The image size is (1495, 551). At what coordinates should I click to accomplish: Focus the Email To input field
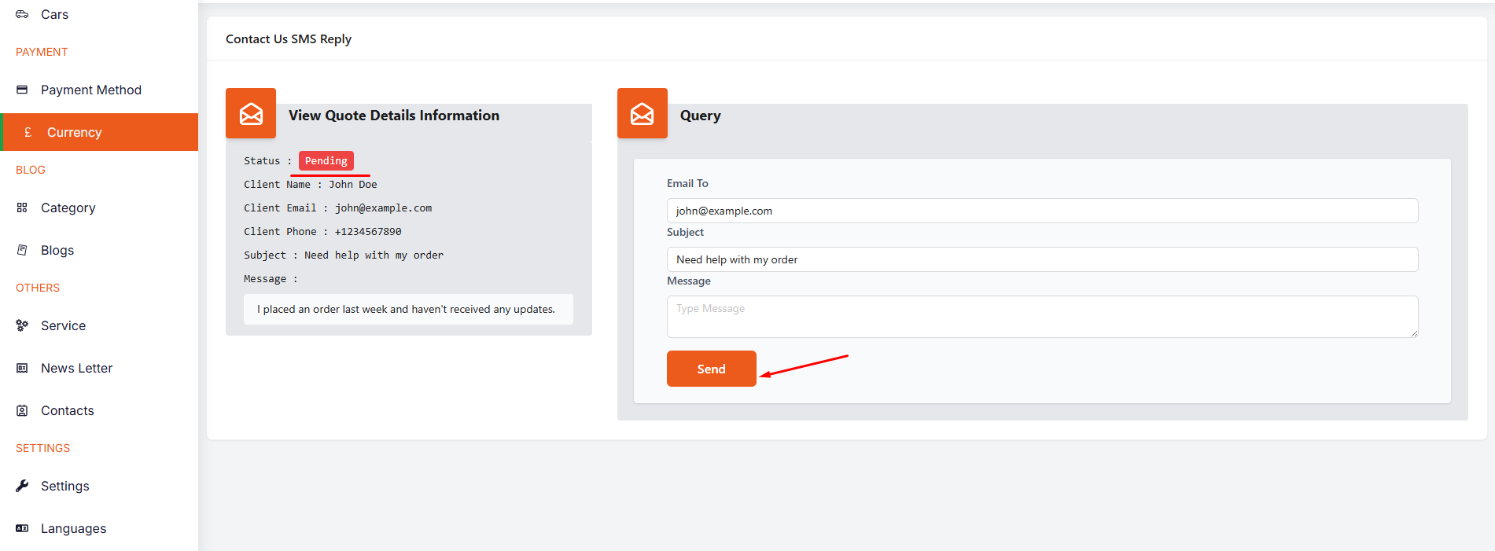coord(1042,211)
